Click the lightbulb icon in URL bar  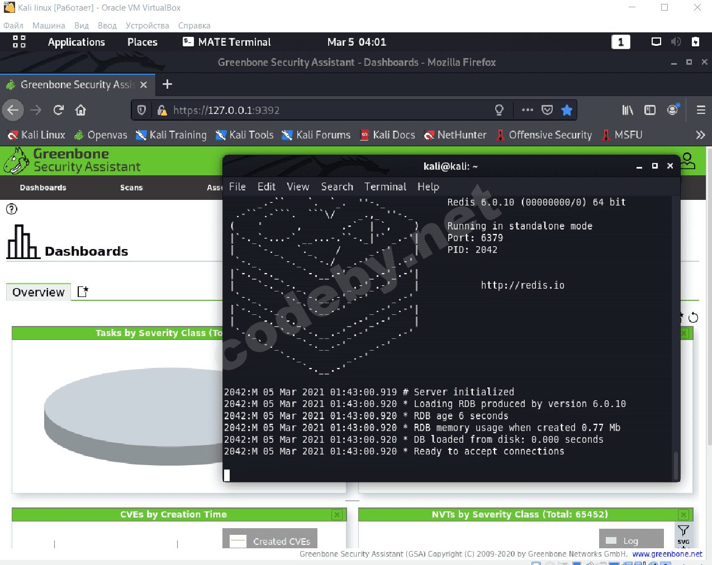(x=499, y=110)
